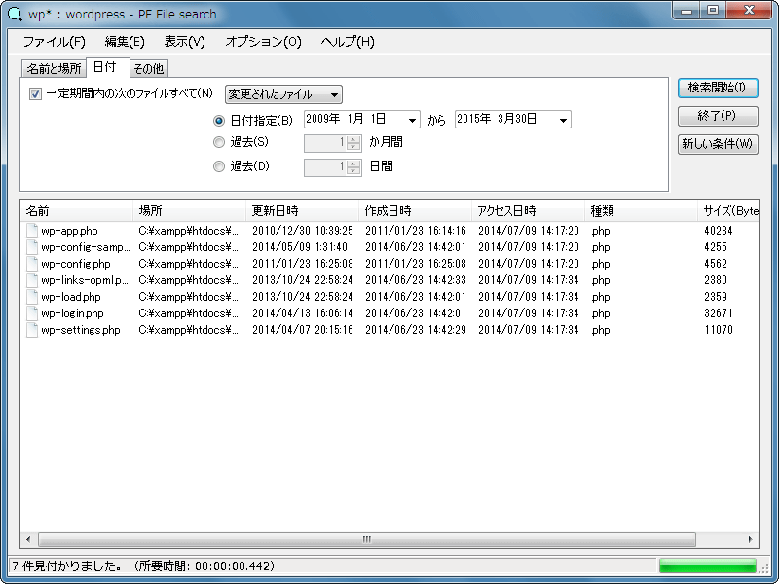Switch to the 日付 tab

pyautogui.click(x=108, y=67)
